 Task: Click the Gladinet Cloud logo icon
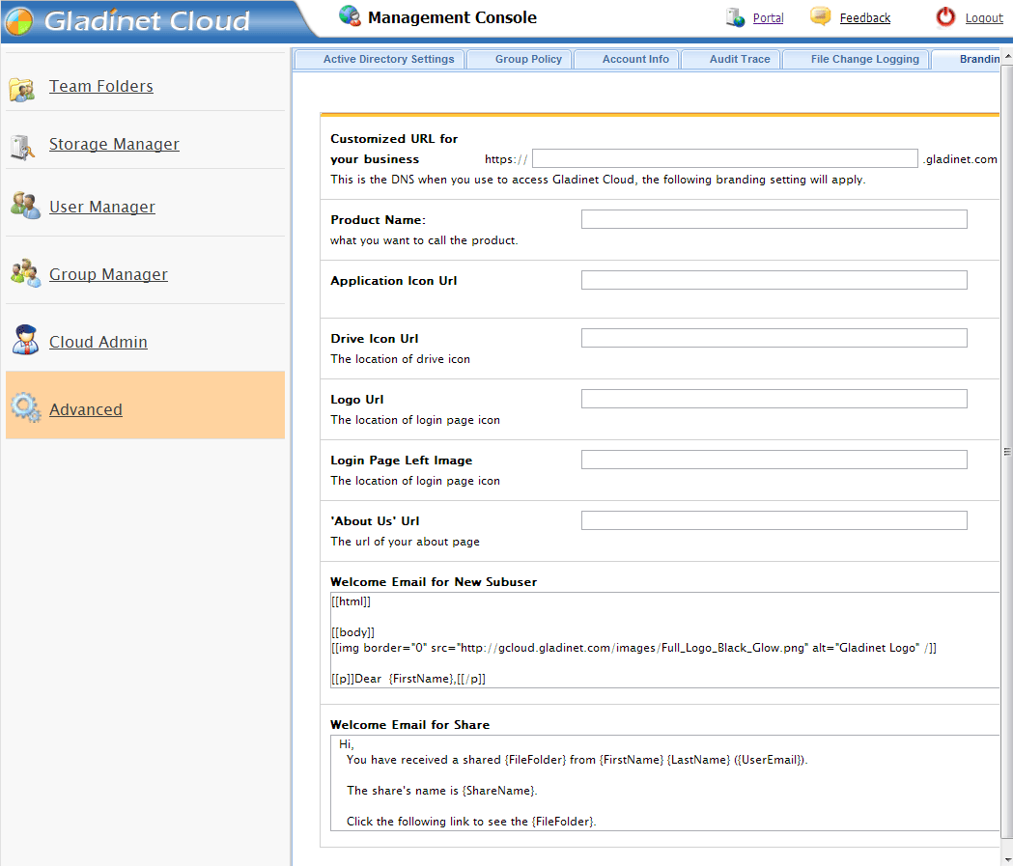18,21
